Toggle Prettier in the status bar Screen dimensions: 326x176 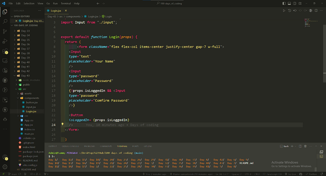point(311,174)
